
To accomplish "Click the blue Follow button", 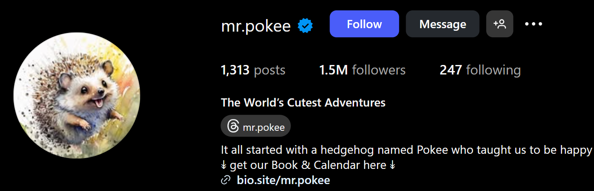I will point(364,24).
